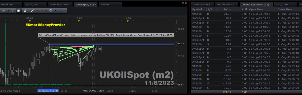Select NAS100 row with P/L -7.42

[x=246, y=66]
